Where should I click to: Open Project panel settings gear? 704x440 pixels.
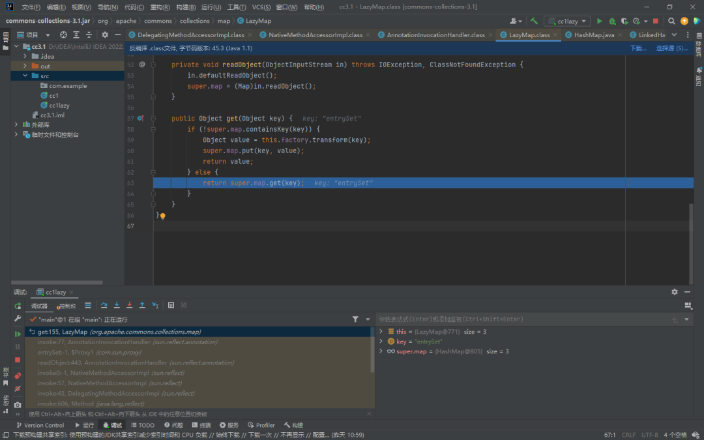(x=104, y=35)
